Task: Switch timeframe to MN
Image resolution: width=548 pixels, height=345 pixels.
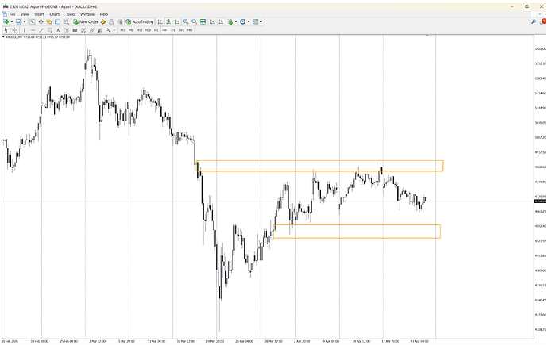Action: point(190,30)
